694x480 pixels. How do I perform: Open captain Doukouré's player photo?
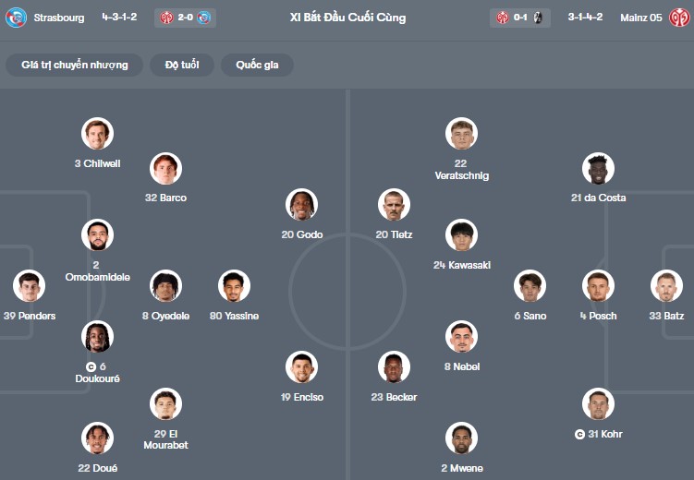tap(97, 337)
